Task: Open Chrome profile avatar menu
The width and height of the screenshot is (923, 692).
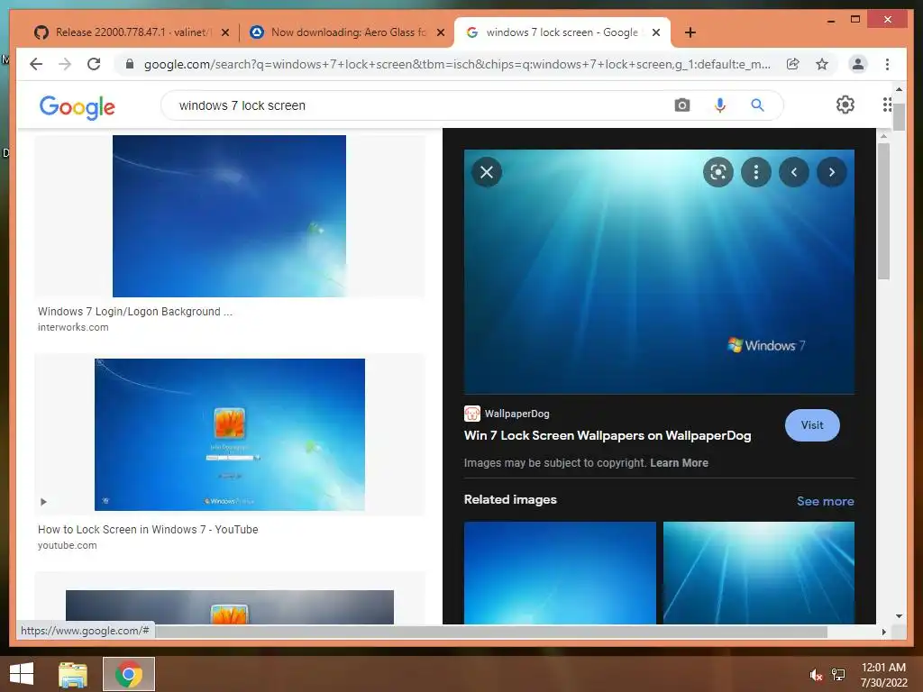Action: tap(858, 64)
